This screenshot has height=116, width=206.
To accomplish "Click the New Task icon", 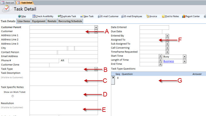I will pyautogui.click(x=82, y=16).
